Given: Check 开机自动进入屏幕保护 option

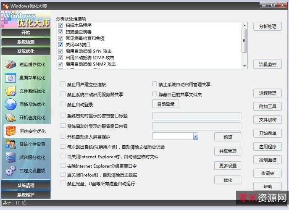Looking at the screenshot, I should point(63,136).
